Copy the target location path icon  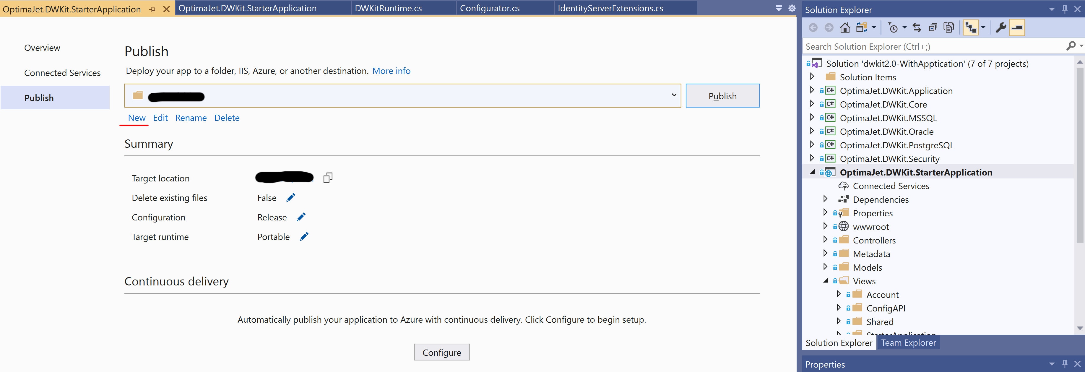328,178
